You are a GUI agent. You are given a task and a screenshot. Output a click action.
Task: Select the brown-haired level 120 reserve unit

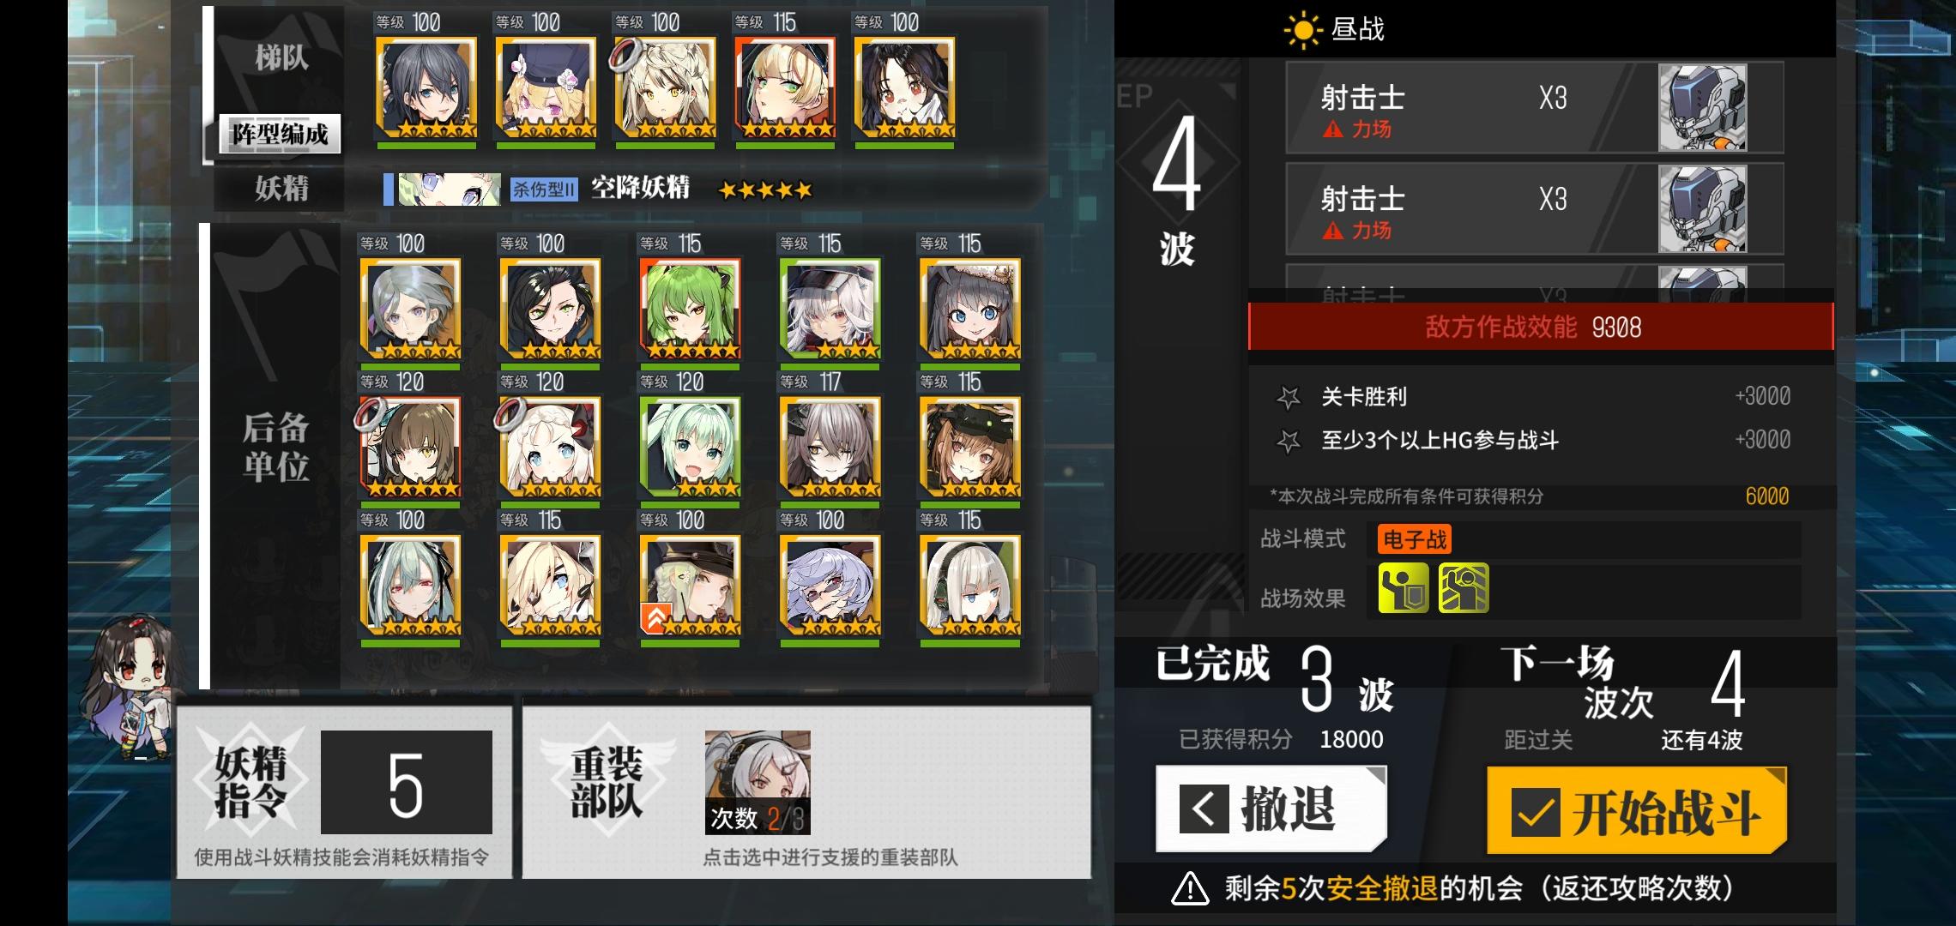[411, 448]
